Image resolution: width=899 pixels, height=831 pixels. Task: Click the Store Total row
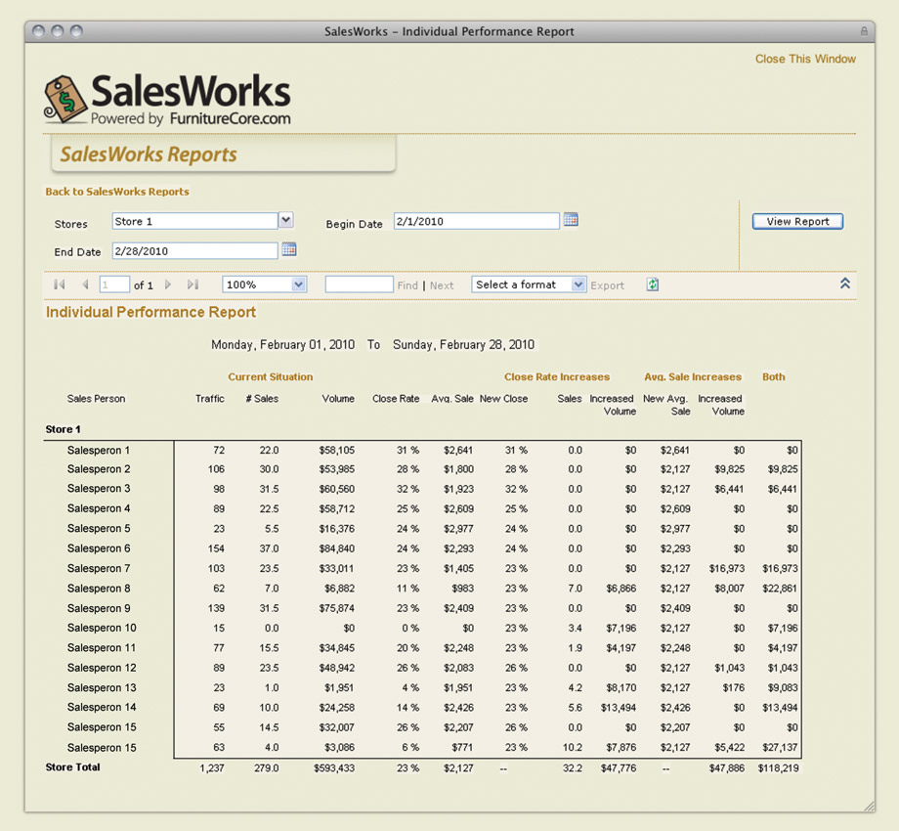click(x=71, y=767)
